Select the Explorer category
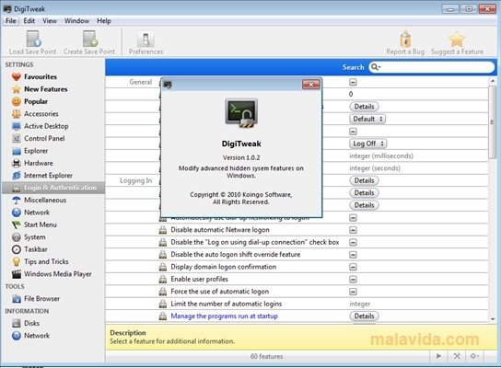The width and height of the screenshot is (501, 368). click(x=36, y=151)
